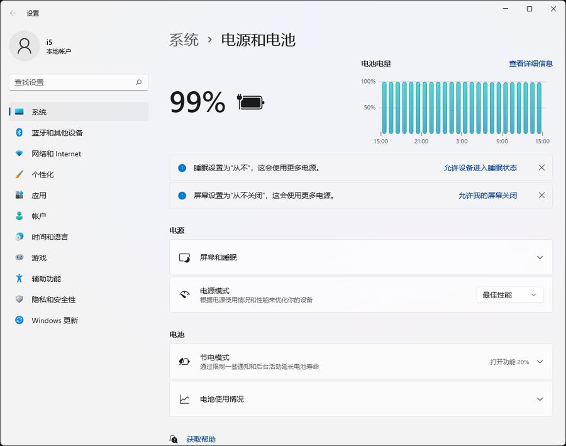566x446 pixels.
Task: Open the 电源模式 最佳性能 dropdown
Action: coord(509,295)
